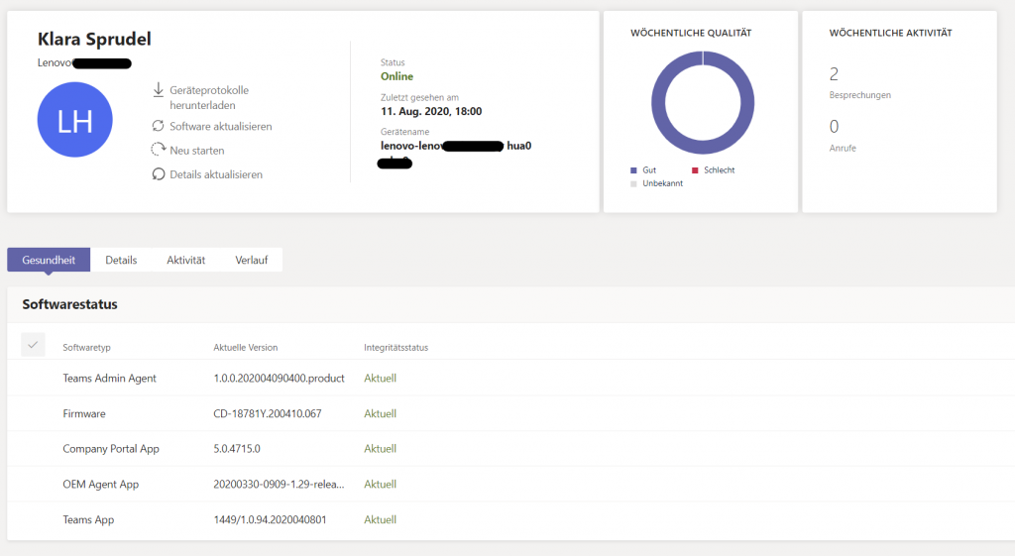The height and width of the screenshot is (556, 1015).
Task: Click the LH avatar circle
Action: (74, 121)
